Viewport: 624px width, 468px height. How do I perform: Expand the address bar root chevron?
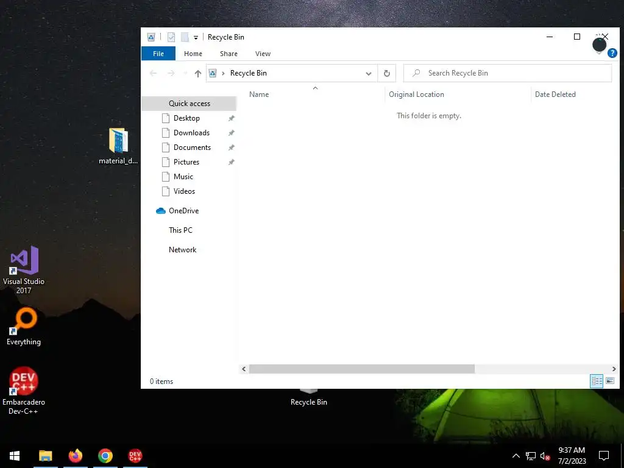pyautogui.click(x=223, y=73)
